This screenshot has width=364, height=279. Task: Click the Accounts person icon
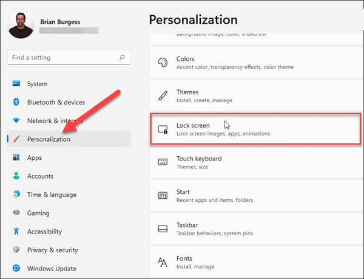pyautogui.click(x=16, y=176)
